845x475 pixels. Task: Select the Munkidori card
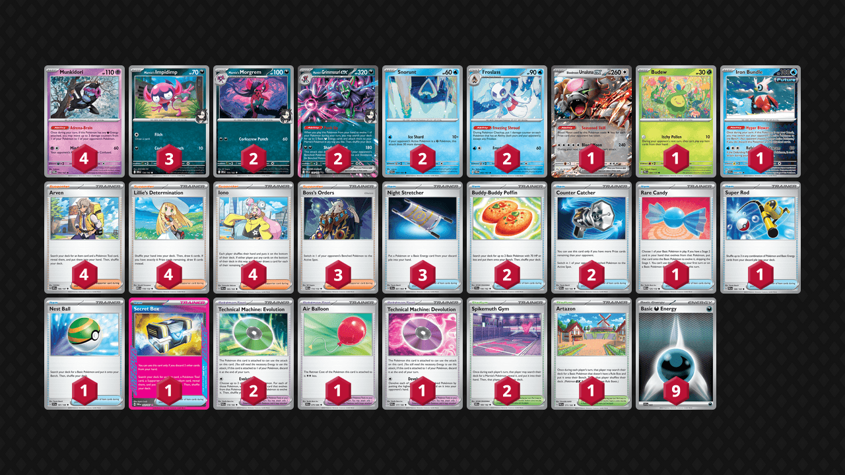[x=84, y=121]
